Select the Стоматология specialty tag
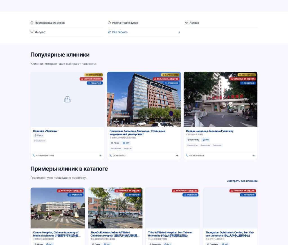 pyautogui.click(x=40, y=141)
